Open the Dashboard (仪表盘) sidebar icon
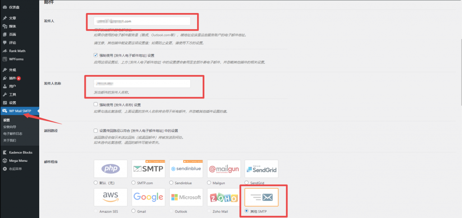Image resolution: width=462 pixels, height=218 pixels. (5, 7)
